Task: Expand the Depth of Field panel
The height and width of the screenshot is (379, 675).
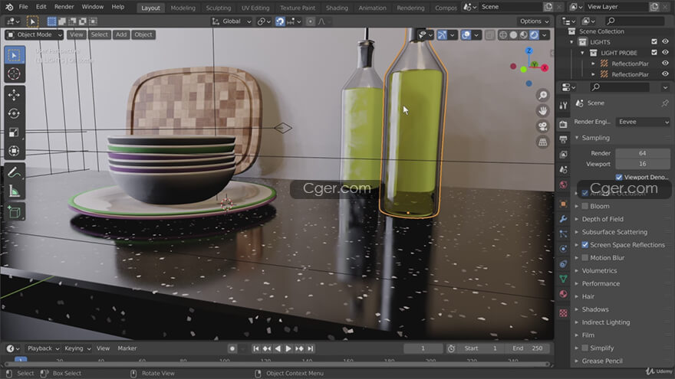Action: 603,219
